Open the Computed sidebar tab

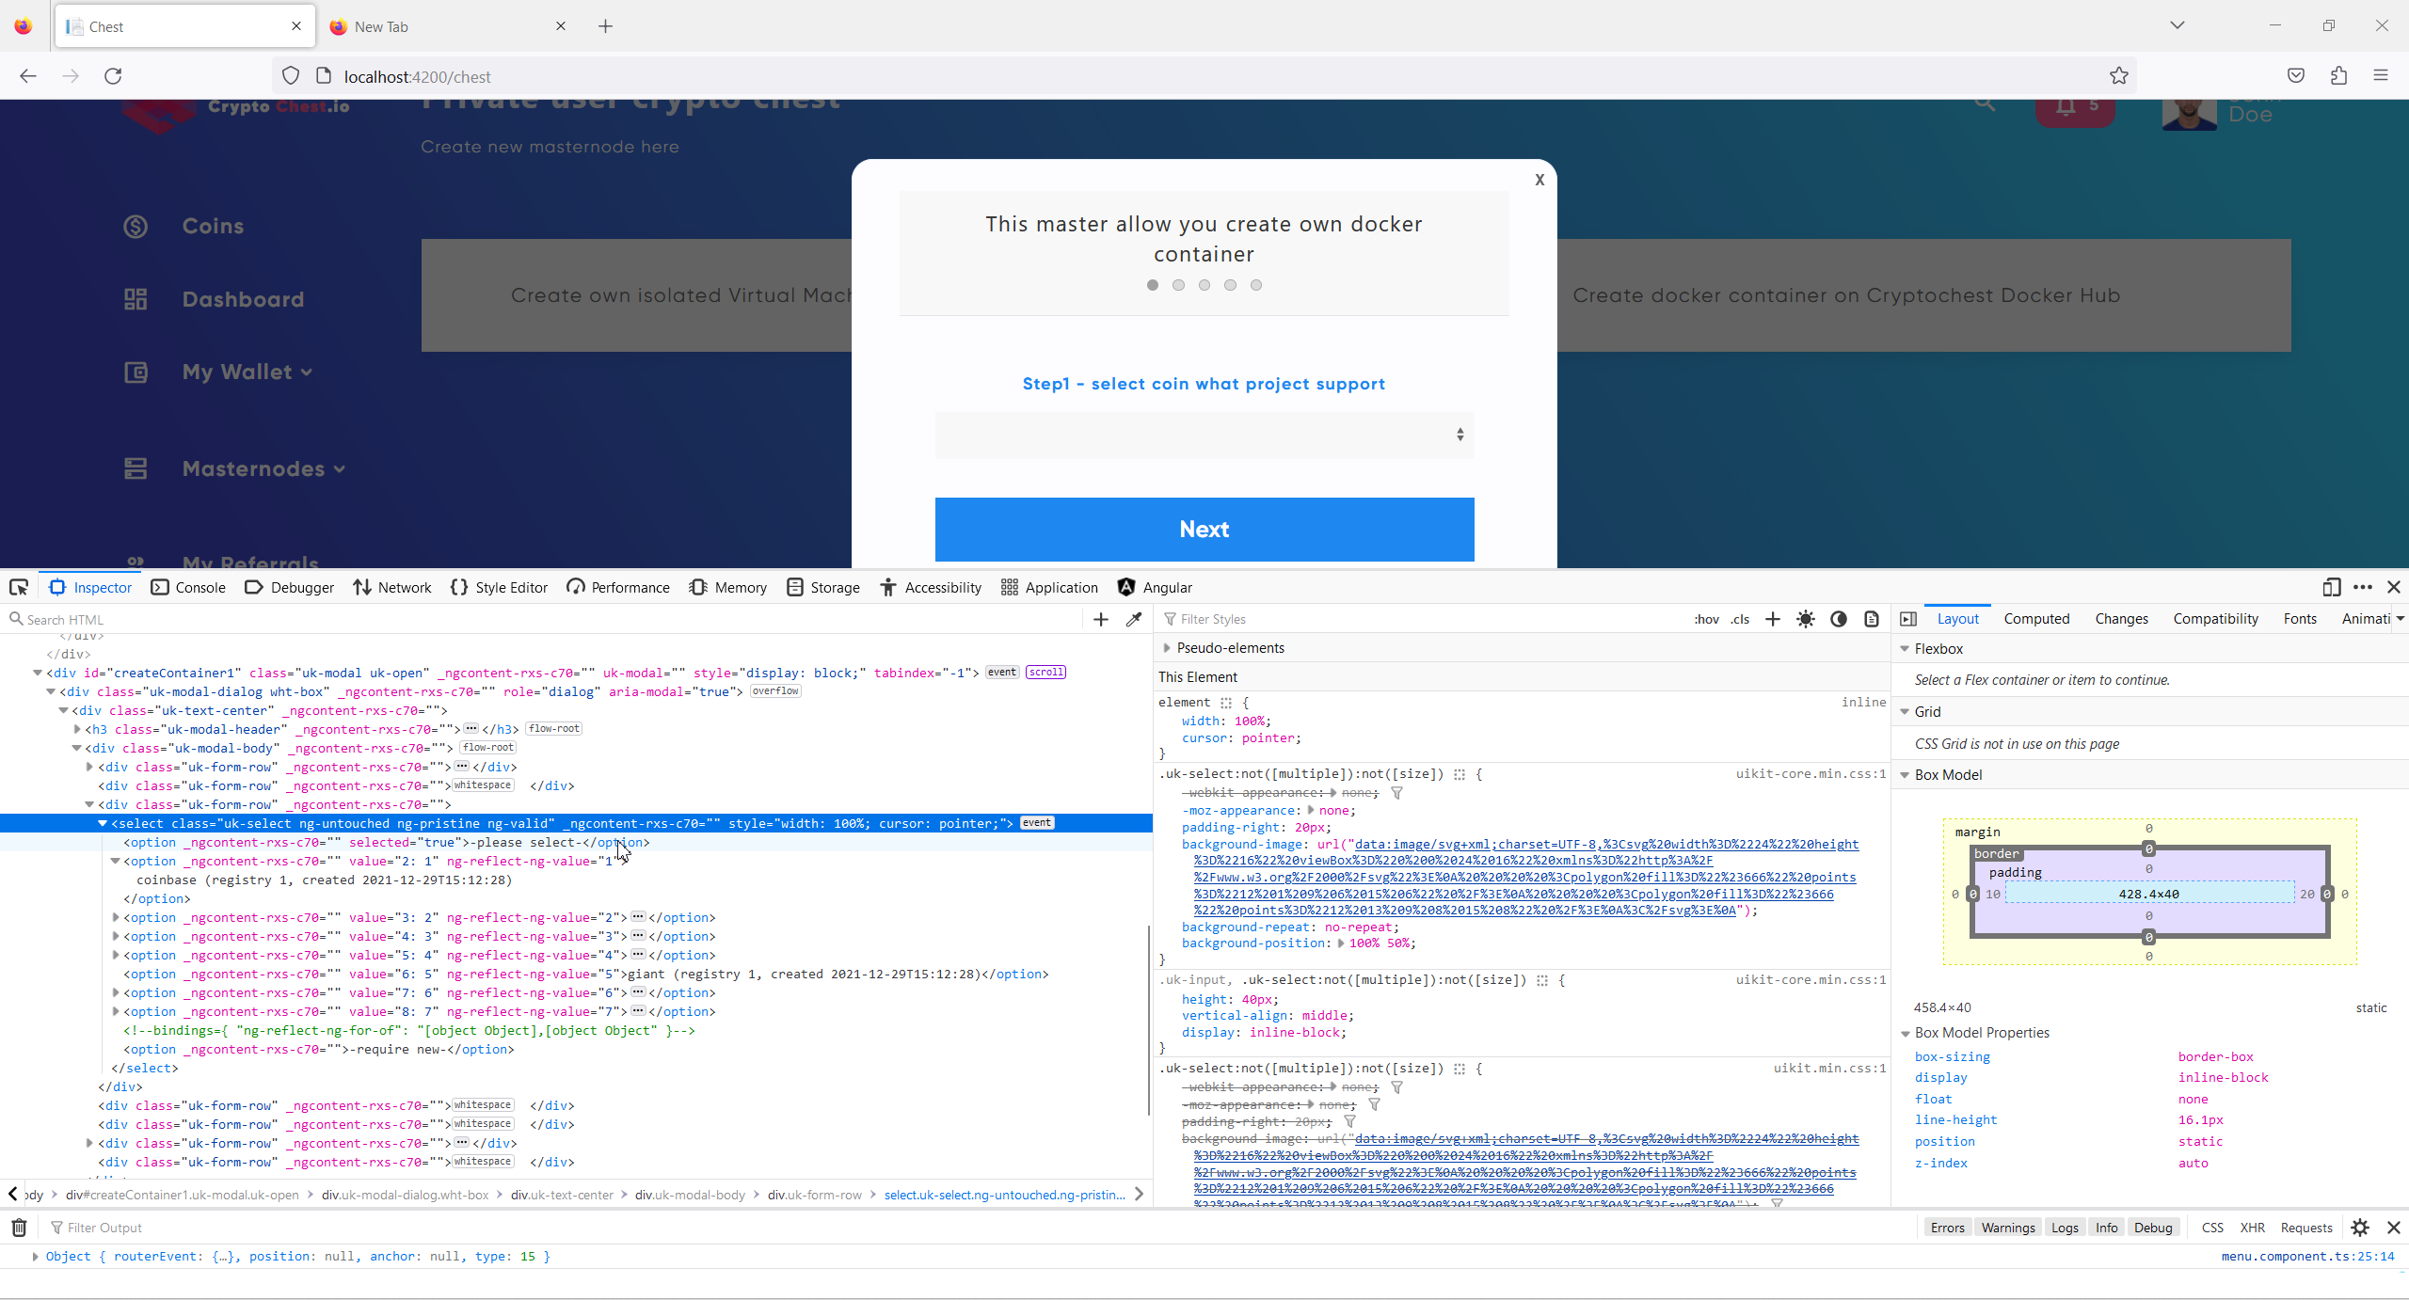tap(2036, 619)
